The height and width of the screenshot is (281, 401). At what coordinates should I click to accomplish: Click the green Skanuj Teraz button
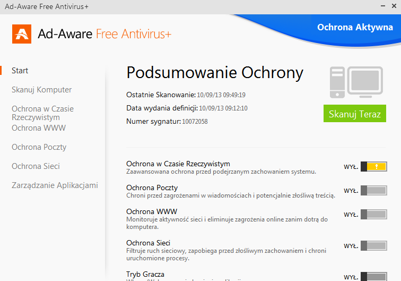click(x=355, y=114)
